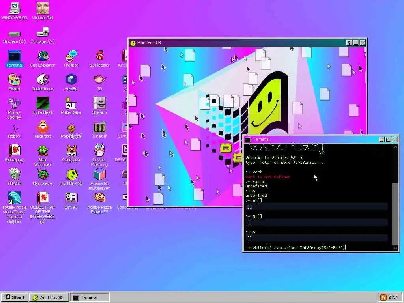
Task: Launch the Pokeglitch icon
Action: (71, 131)
